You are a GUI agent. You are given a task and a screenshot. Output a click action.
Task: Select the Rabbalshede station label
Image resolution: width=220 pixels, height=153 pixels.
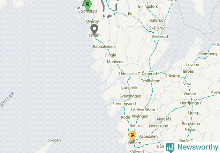[x=104, y=47]
